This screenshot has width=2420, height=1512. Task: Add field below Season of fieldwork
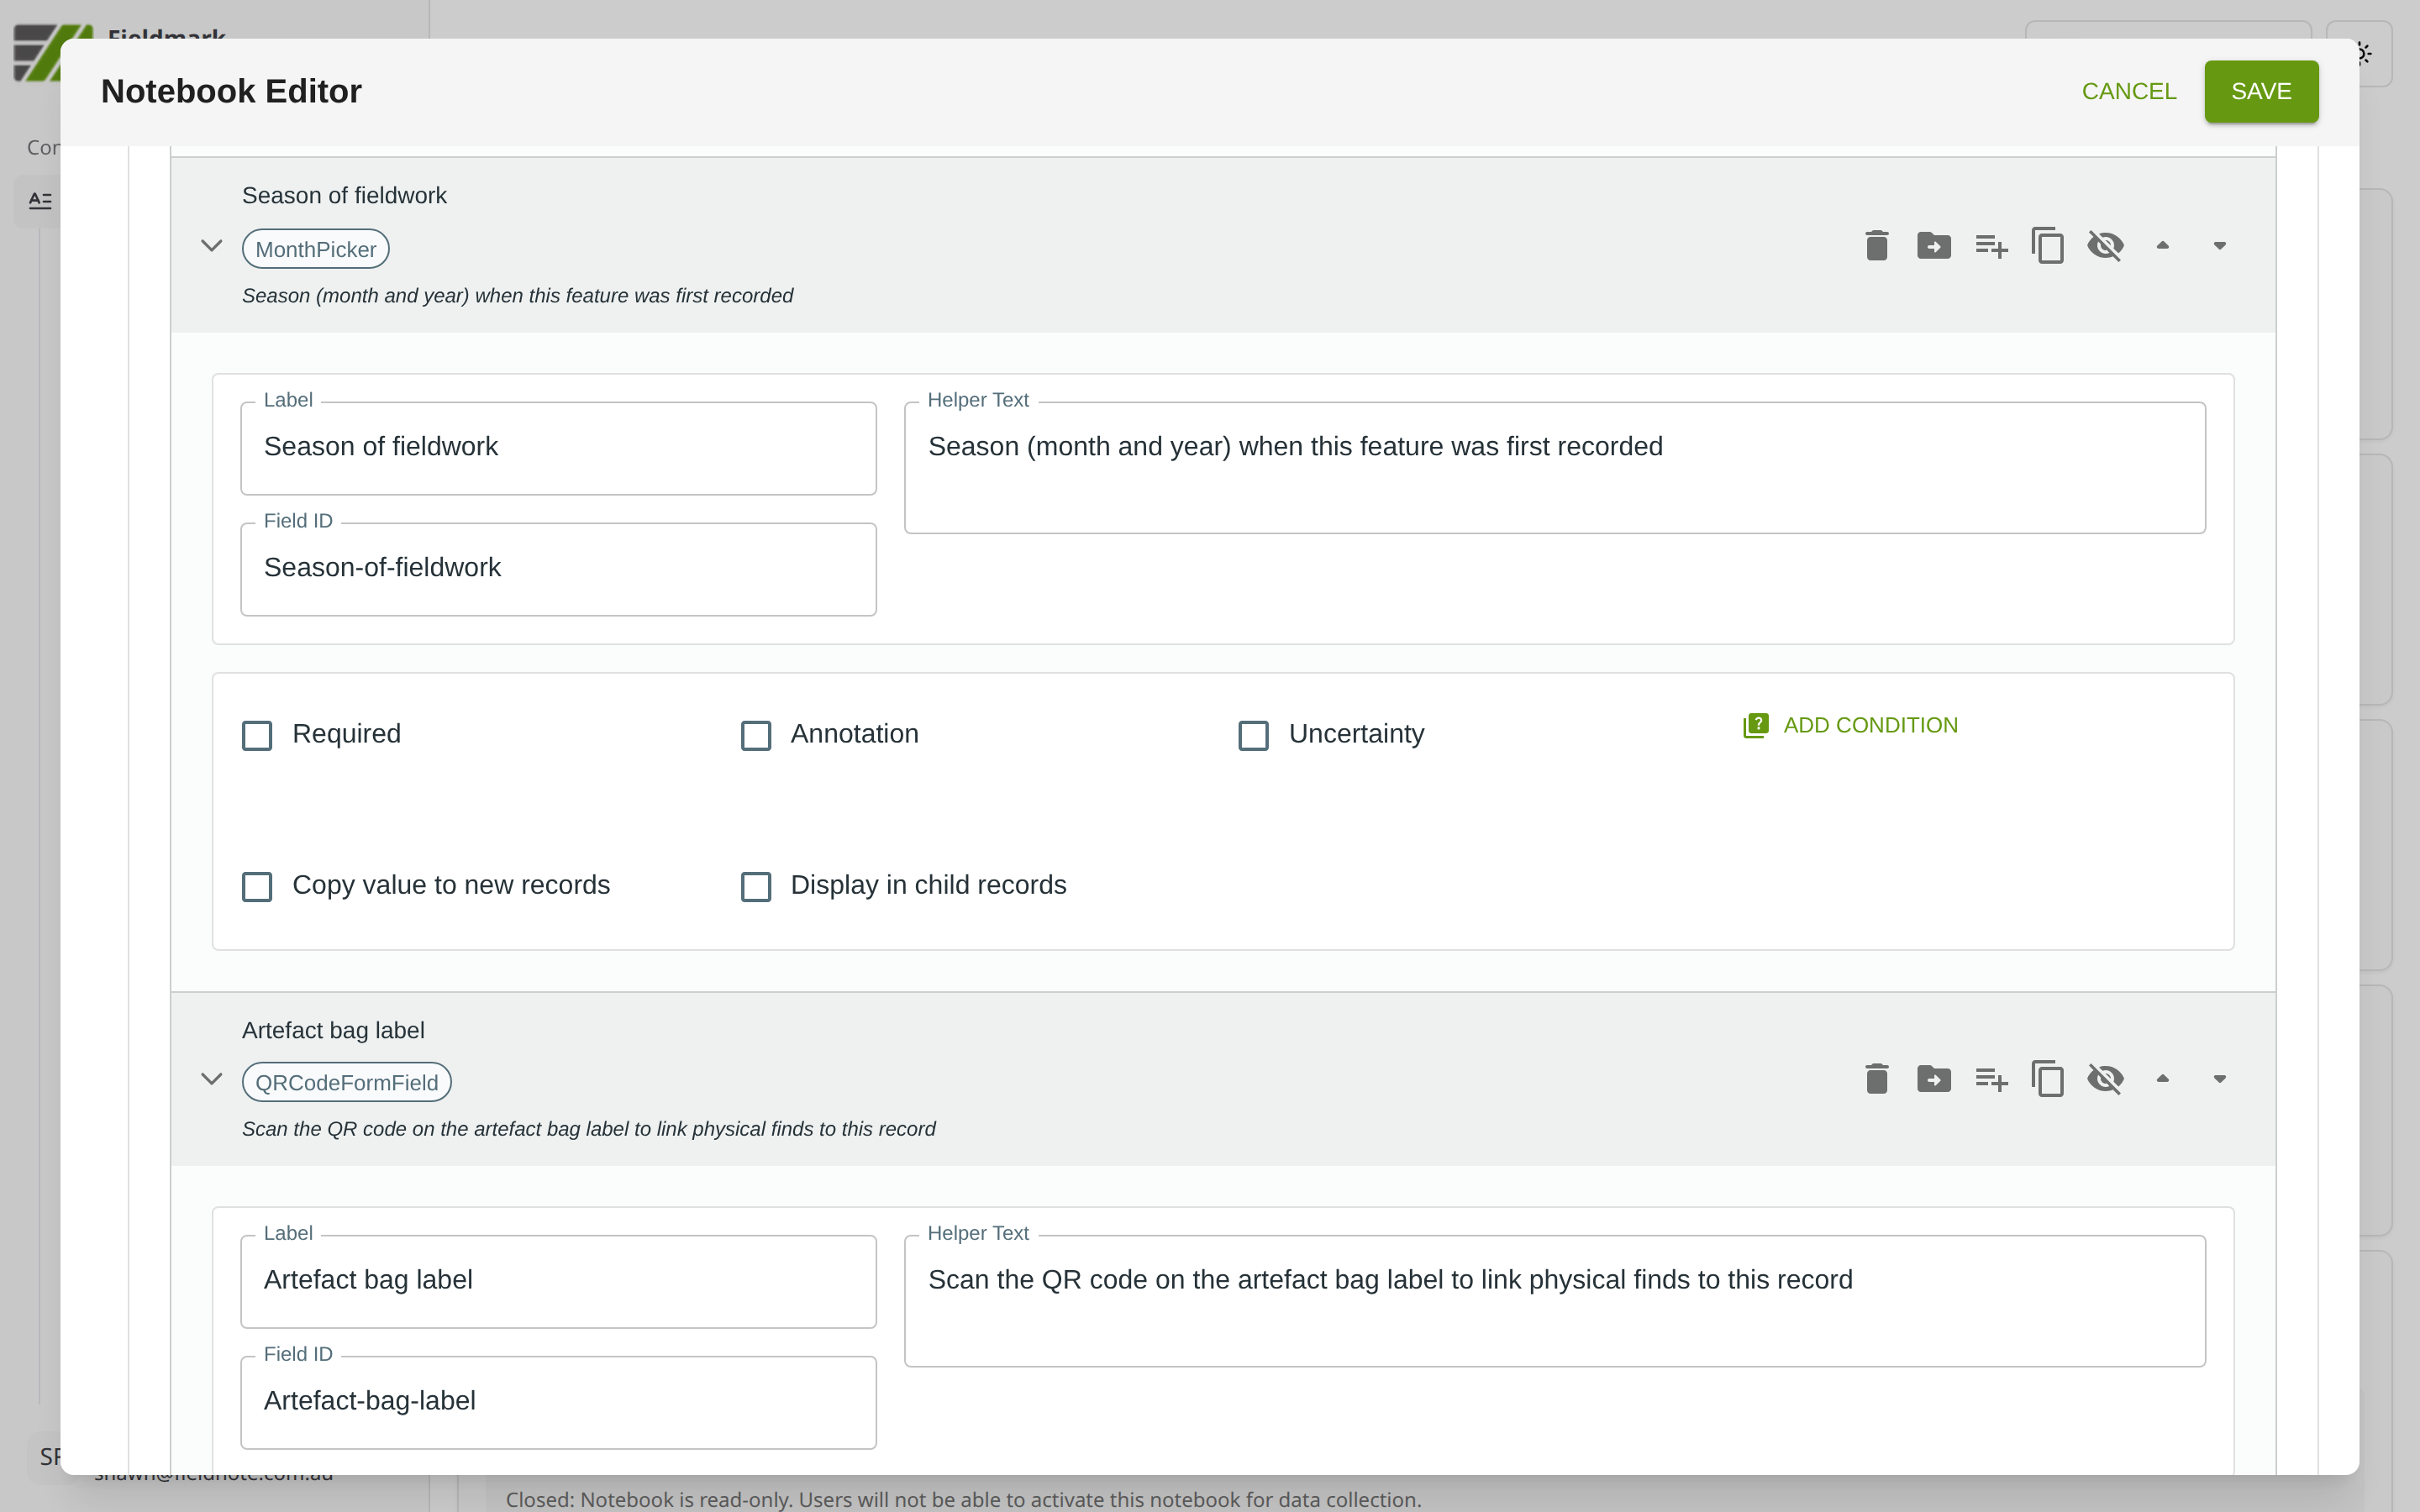1990,245
